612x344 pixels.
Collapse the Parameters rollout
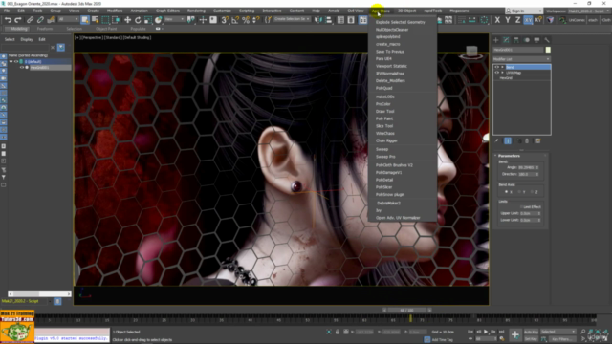tap(520, 156)
